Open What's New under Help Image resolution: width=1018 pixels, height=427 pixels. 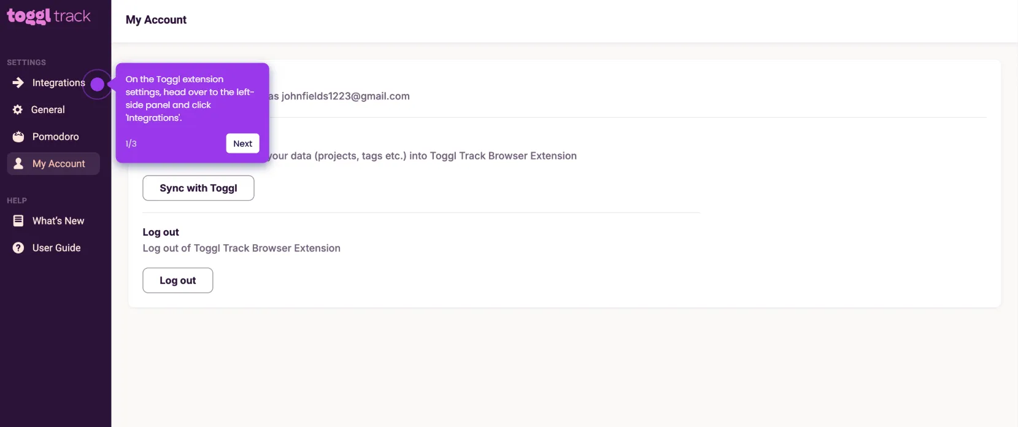[x=58, y=221]
